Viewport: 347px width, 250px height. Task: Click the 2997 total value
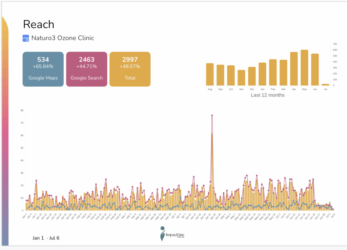130,60
